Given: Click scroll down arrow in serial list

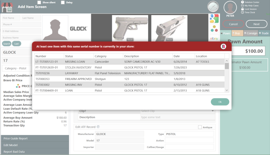Looking at the screenshot, I should [x=227, y=90].
